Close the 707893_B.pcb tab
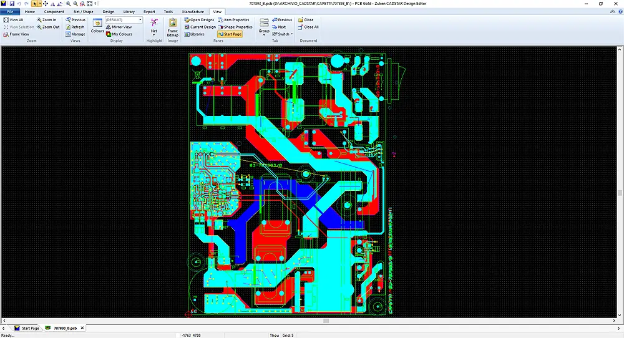Image resolution: width=624 pixels, height=338 pixels. click(82, 328)
